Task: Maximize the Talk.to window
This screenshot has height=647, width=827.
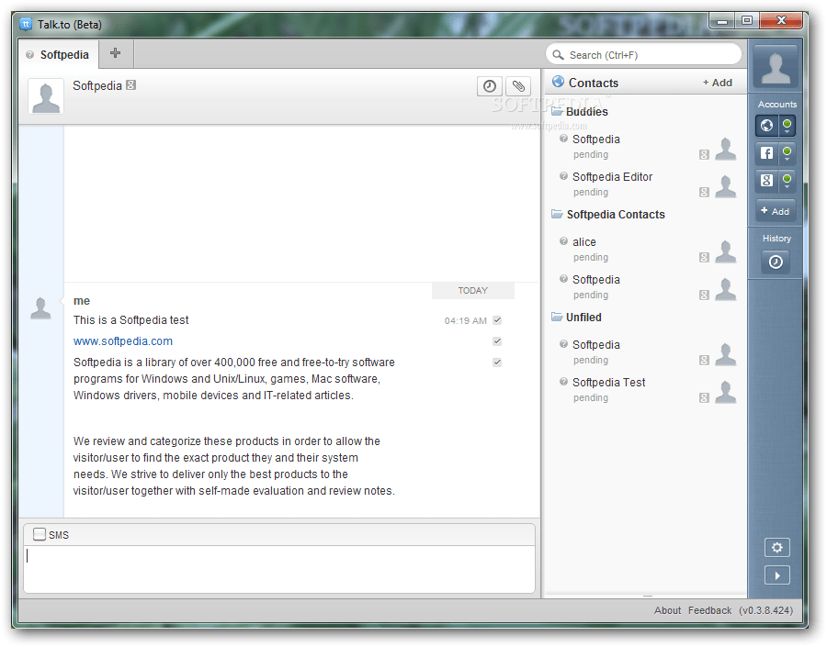Action: pyautogui.click(x=746, y=21)
